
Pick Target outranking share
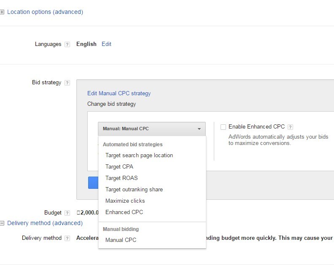(x=134, y=190)
